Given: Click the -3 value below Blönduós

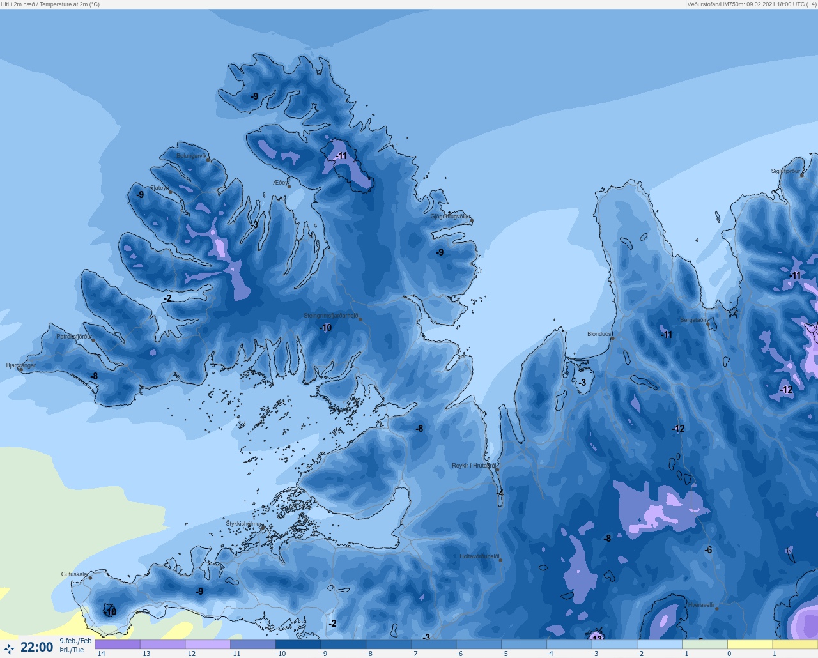Looking at the screenshot, I should tap(582, 383).
